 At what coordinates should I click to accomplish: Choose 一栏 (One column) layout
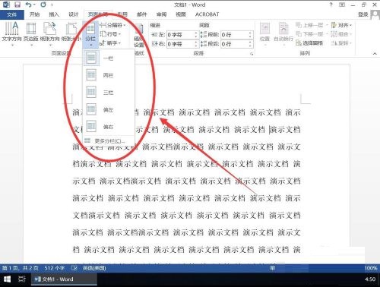109,58
